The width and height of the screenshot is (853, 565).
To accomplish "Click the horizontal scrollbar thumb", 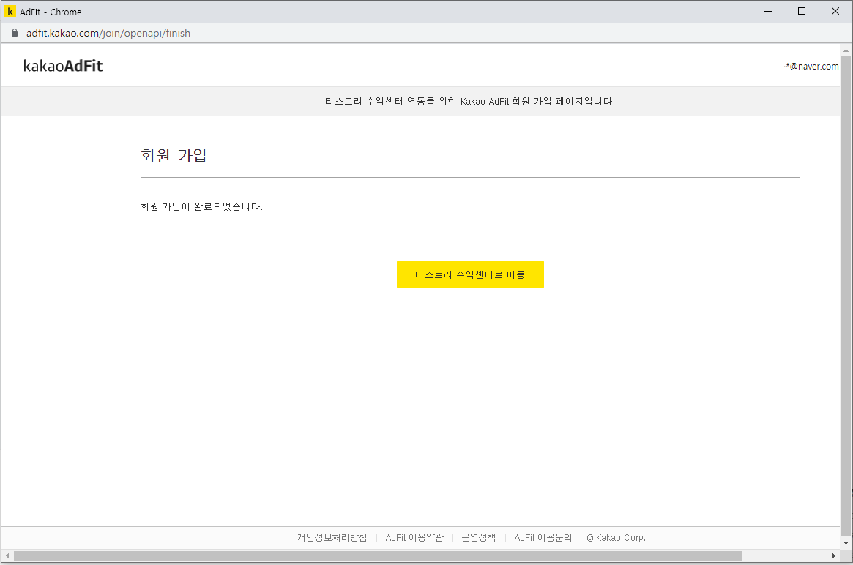I will (x=378, y=555).
